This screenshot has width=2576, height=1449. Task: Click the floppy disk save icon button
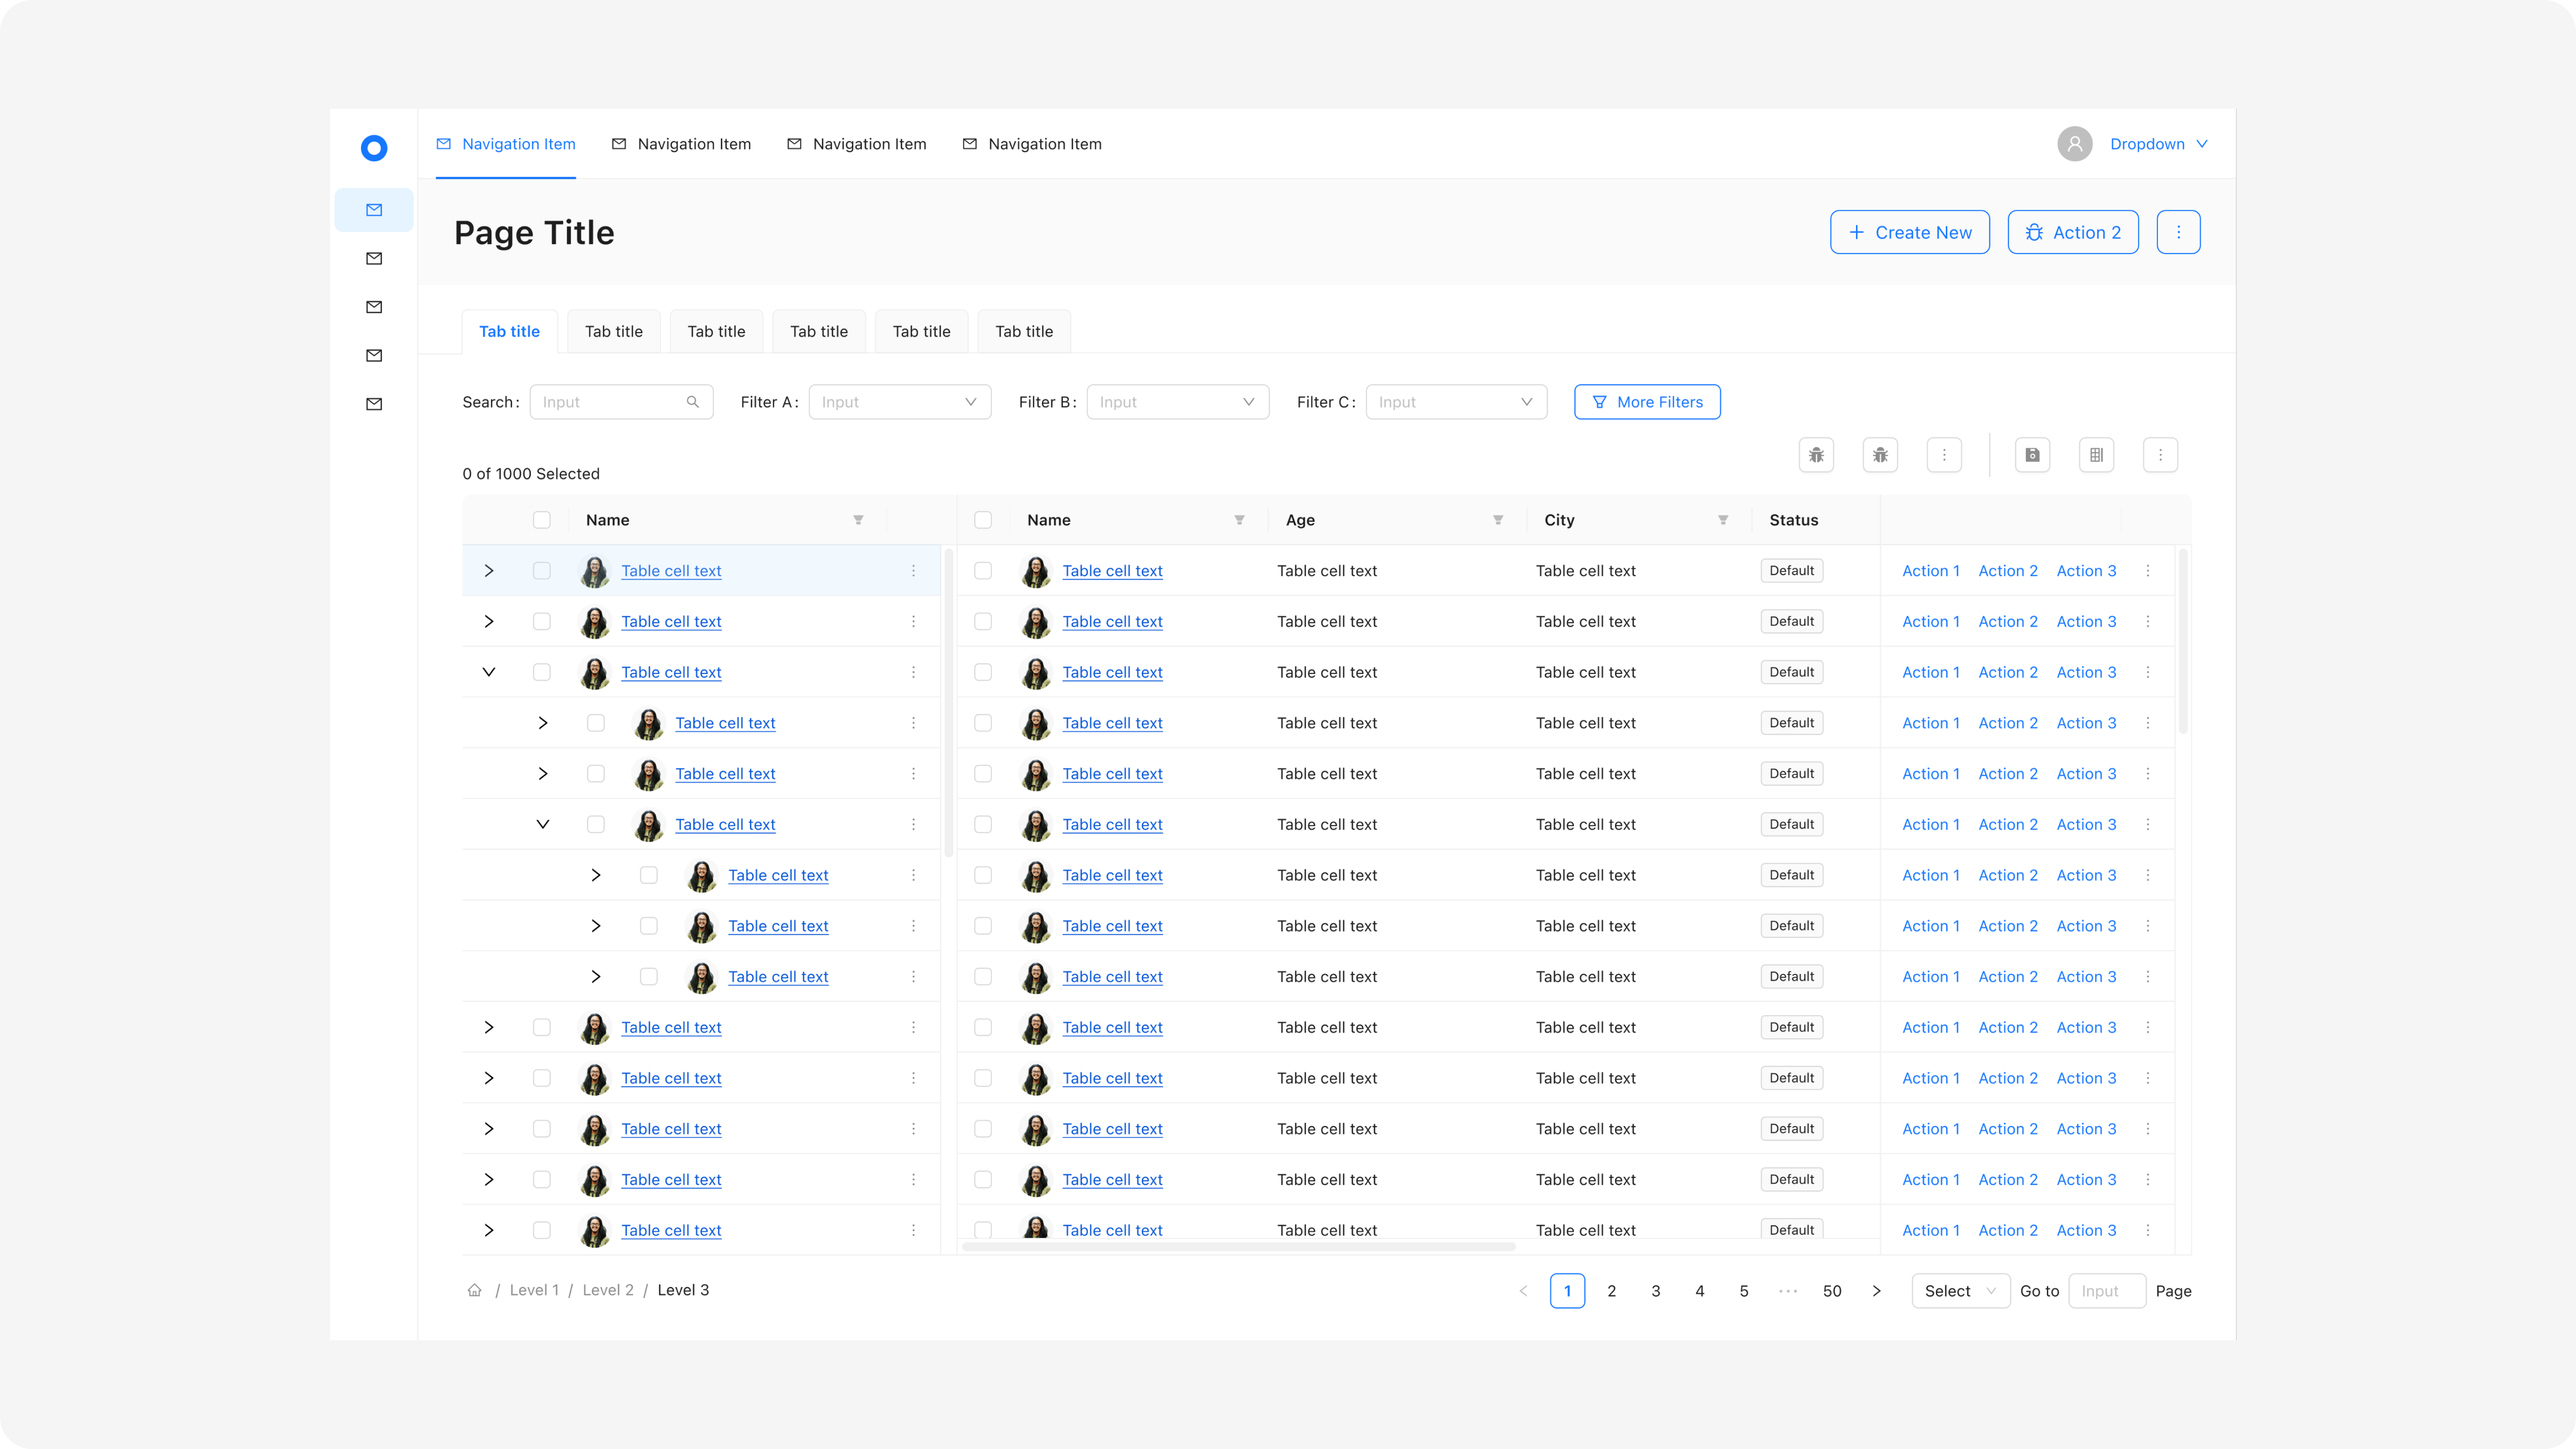(2032, 455)
